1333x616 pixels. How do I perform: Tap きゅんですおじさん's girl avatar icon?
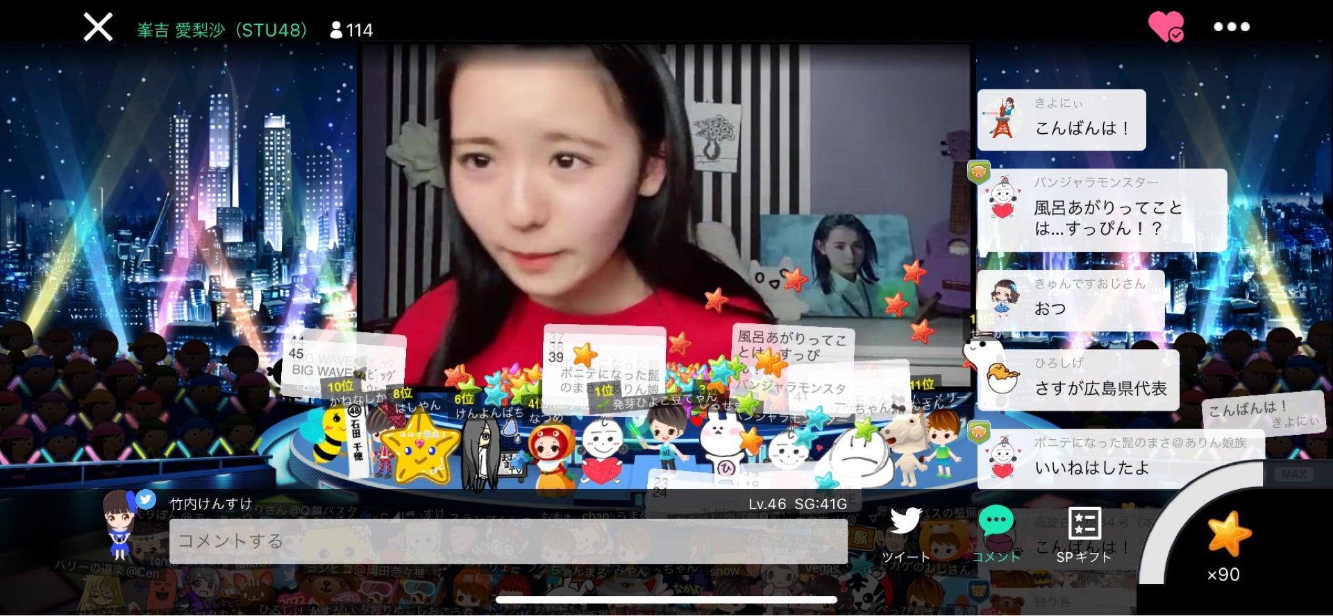(1003, 299)
